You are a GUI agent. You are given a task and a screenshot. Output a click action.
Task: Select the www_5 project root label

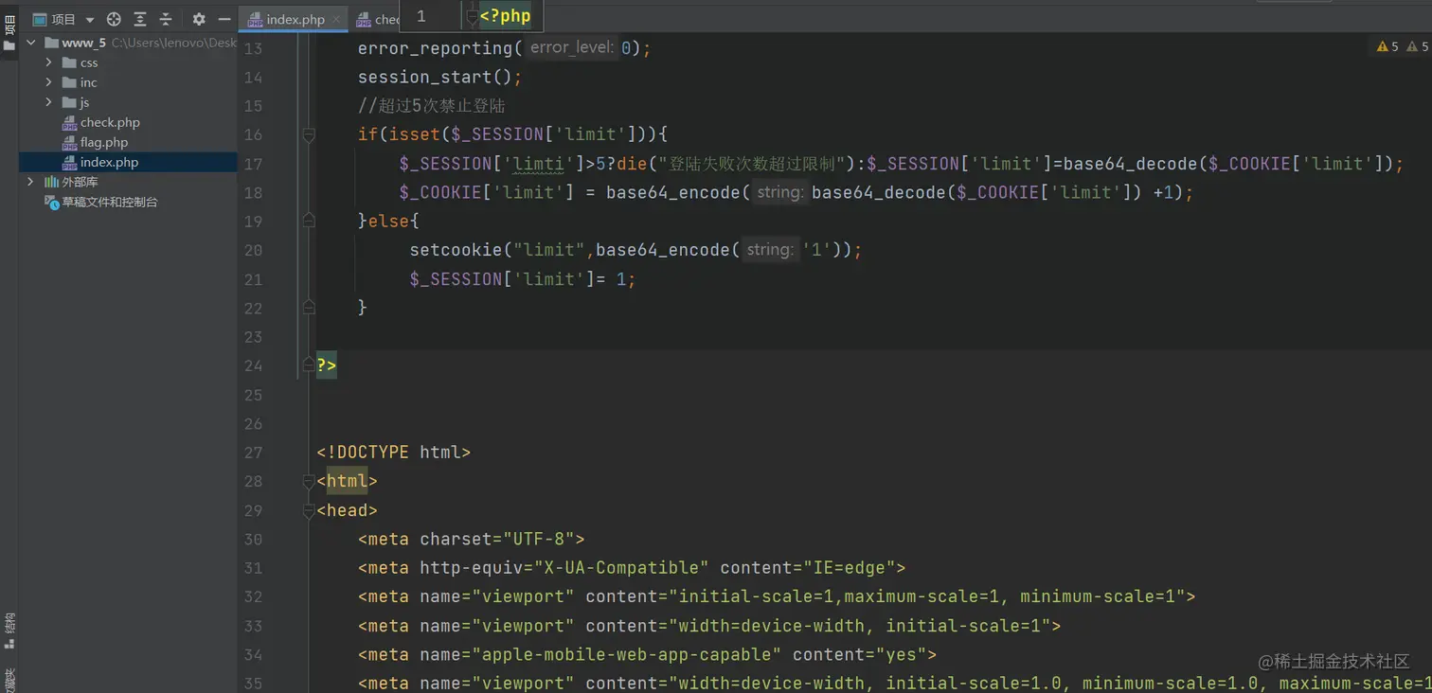point(83,43)
